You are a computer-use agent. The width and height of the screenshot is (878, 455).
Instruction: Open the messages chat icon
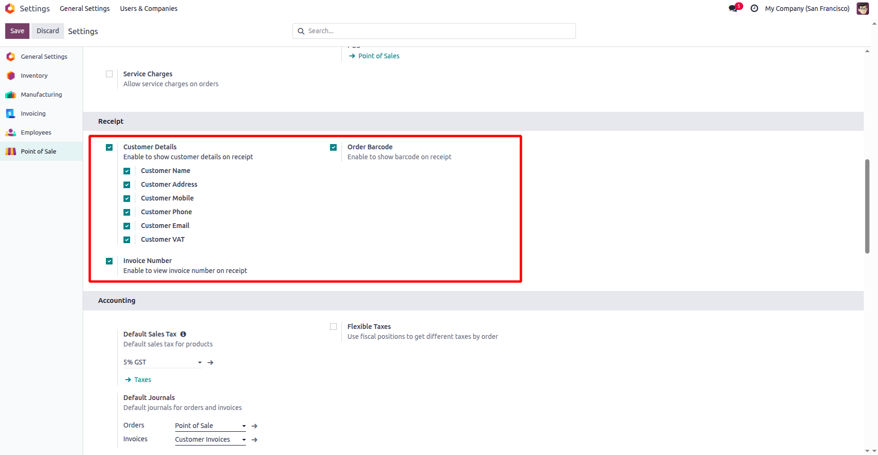(733, 9)
